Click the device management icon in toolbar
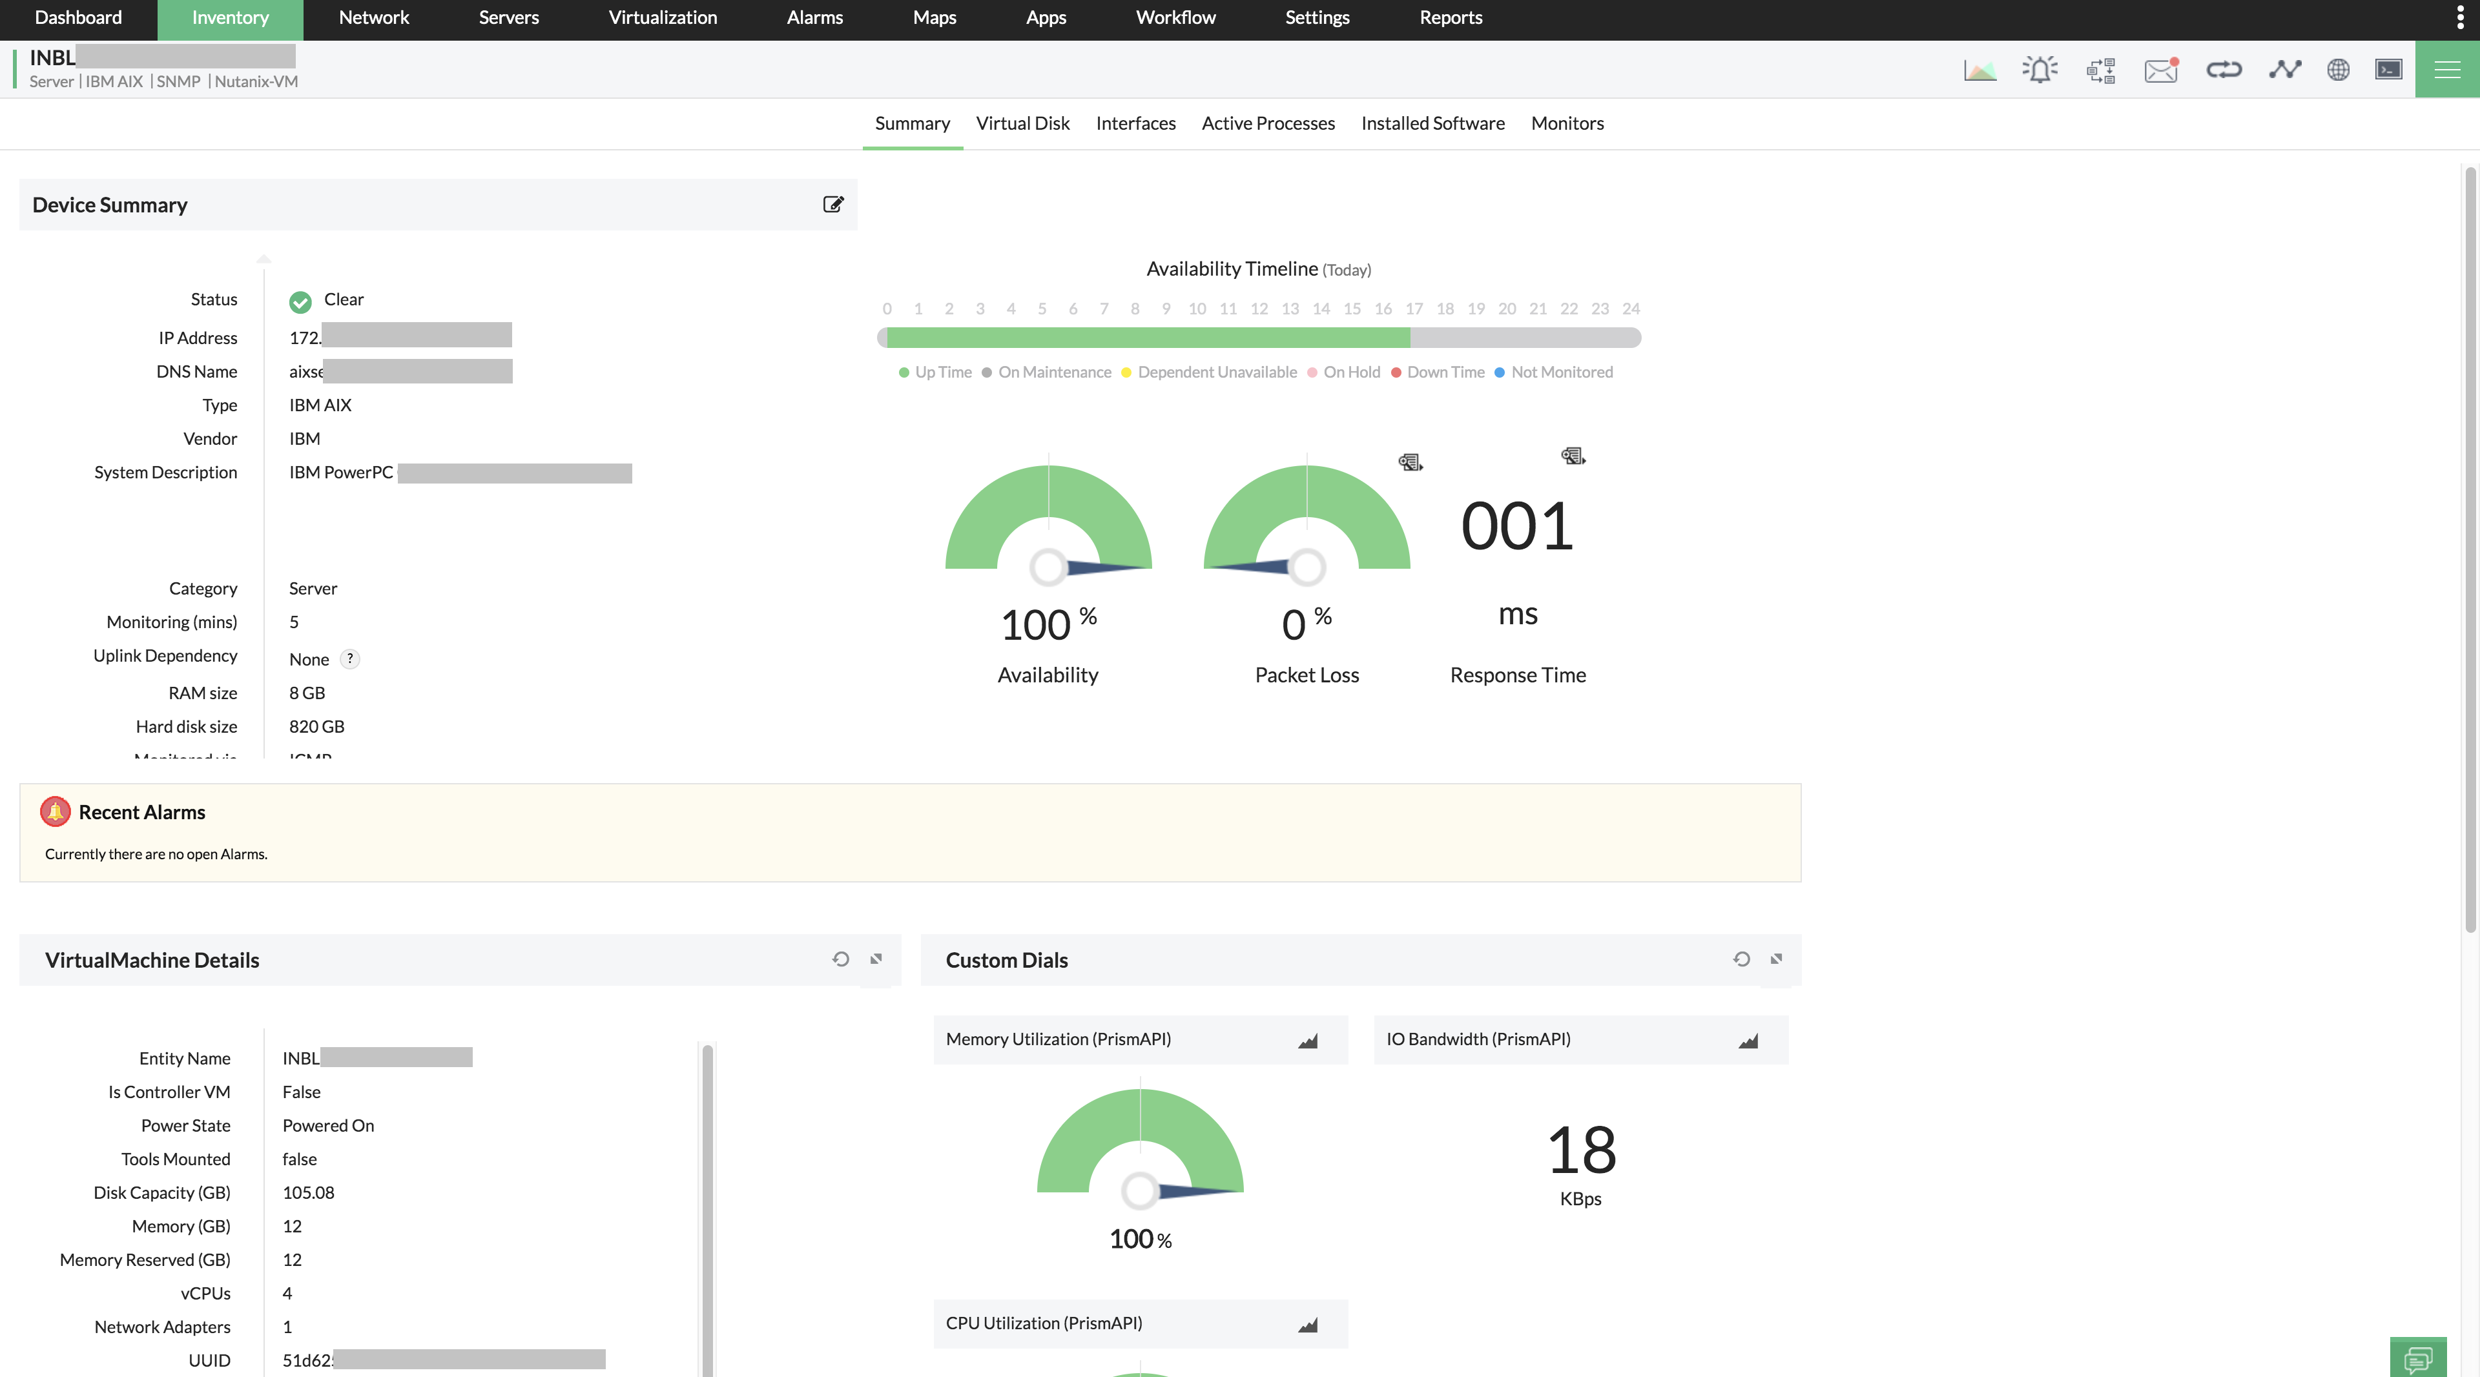Image resolution: width=2480 pixels, height=1377 pixels. coord(2388,68)
